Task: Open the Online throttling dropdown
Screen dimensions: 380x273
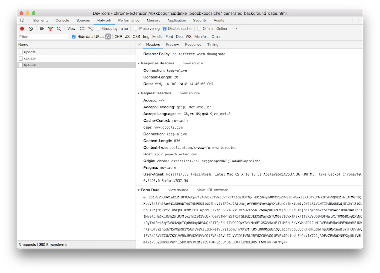Action: tap(227, 29)
